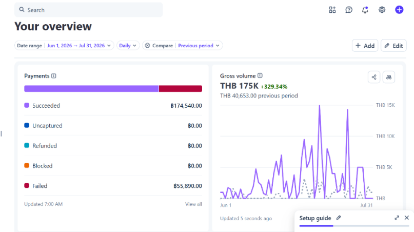This screenshot has height=232, width=414.
Task: Open the help question mark icon
Action: click(x=349, y=10)
